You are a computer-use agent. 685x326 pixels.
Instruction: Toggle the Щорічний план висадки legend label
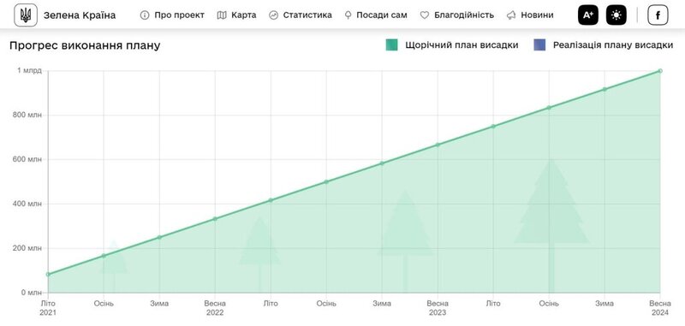click(462, 45)
